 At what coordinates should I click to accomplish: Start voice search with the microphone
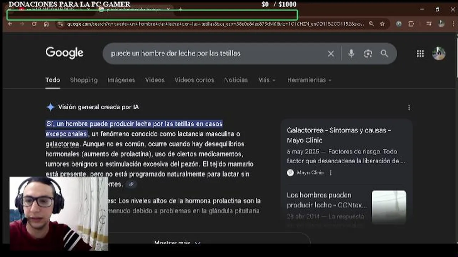tap(351, 54)
